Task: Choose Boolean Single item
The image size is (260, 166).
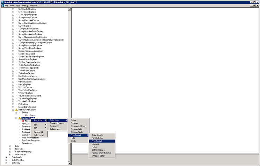Action: pyautogui.click(x=78, y=132)
